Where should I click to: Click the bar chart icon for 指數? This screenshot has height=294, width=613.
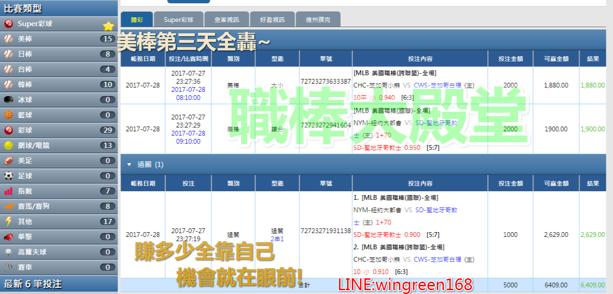(9, 191)
